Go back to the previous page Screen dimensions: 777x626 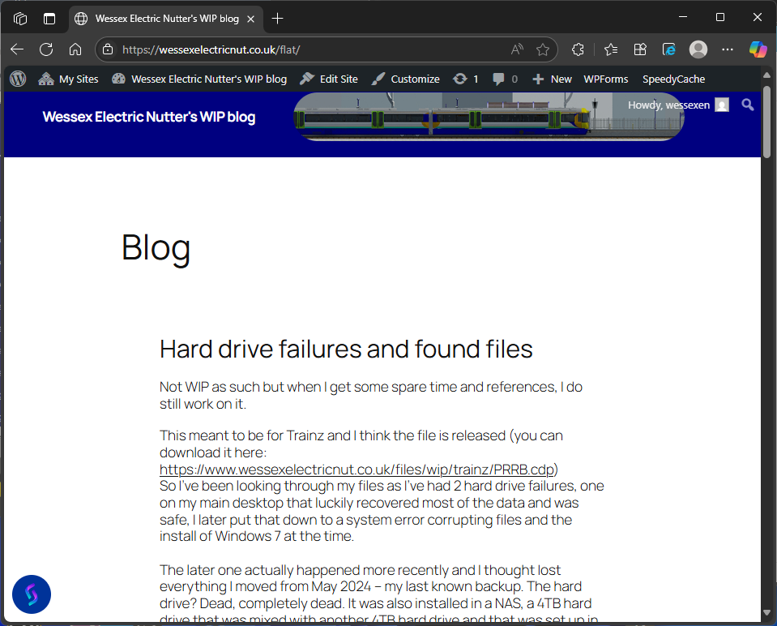[x=17, y=49]
